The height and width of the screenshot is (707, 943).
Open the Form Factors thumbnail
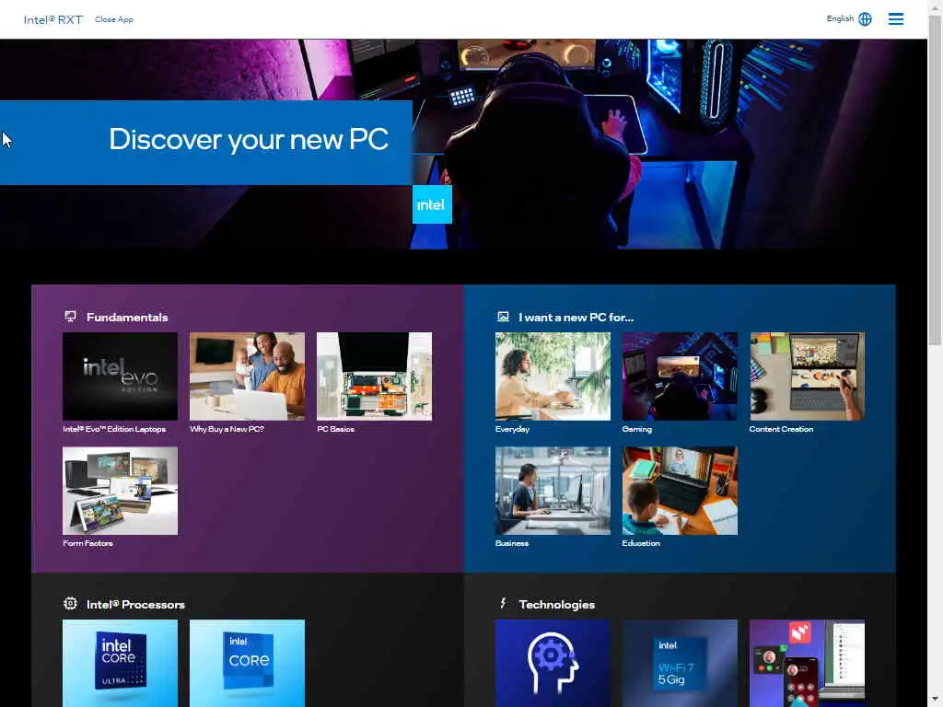121,491
